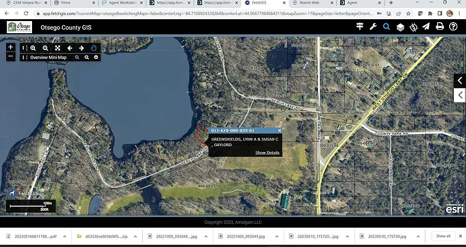Click the Show Details link
466x247 pixels.
267,152
